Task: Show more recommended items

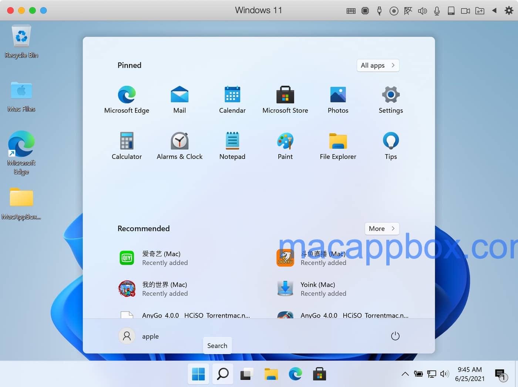Action: coord(382,229)
